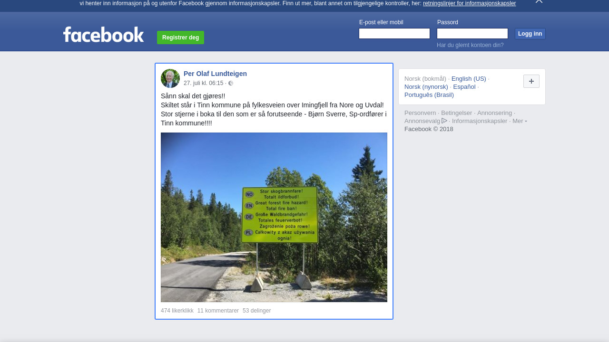
Task: Click the Facebook logo
Action: 103,34
